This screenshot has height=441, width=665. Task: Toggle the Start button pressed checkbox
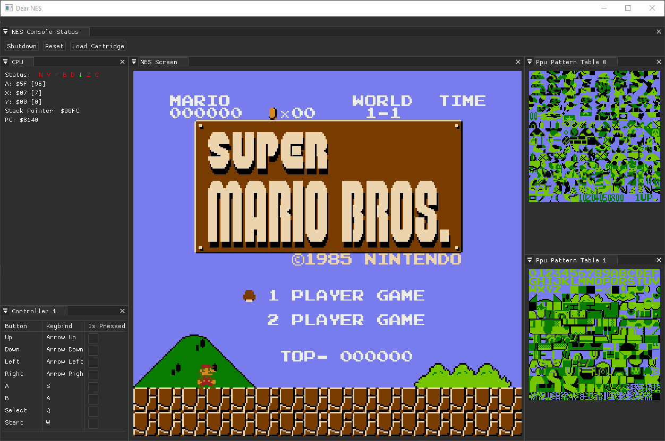coord(93,424)
